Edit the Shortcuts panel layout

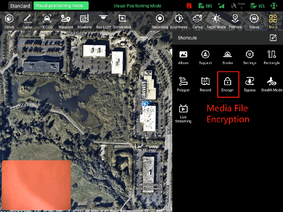pyautogui.click(x=273, y=38)
